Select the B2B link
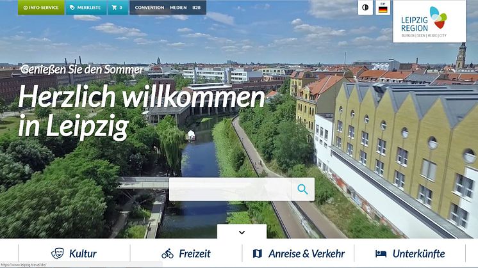 (196, 8)
